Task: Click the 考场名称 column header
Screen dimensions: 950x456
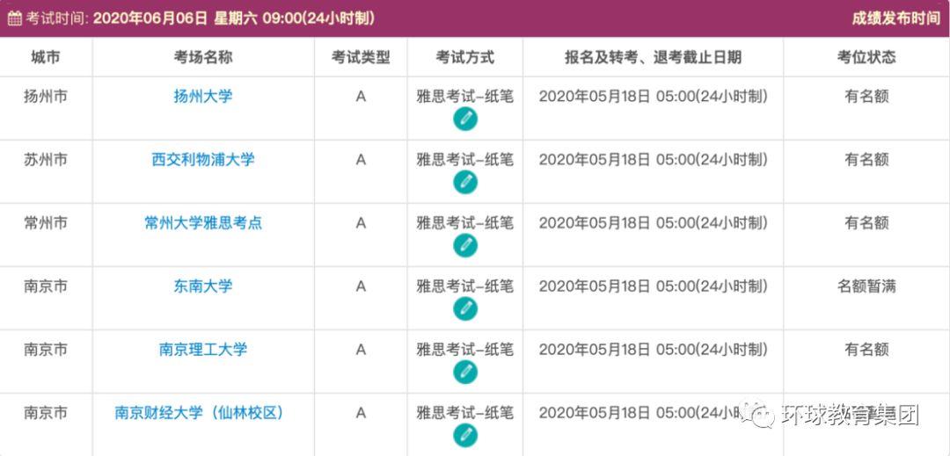Action: pos(203,57)
